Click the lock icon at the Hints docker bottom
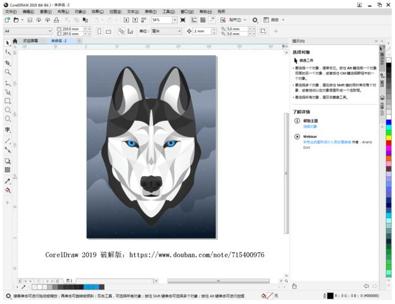 click(x=294, y=286)
